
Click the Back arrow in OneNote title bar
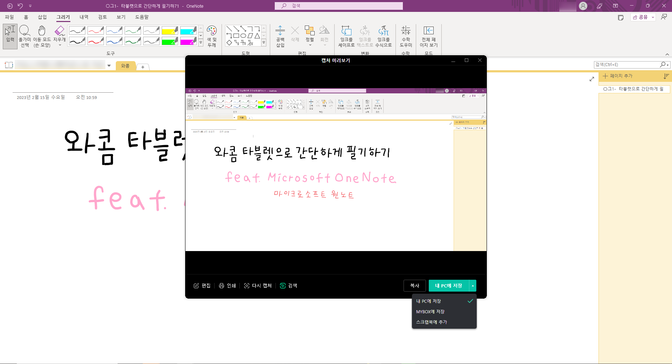(10, 6)
